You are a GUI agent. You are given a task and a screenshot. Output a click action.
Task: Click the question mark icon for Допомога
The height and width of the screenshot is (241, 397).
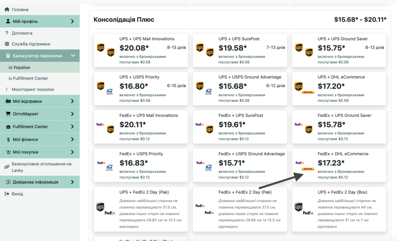point(7,33)
